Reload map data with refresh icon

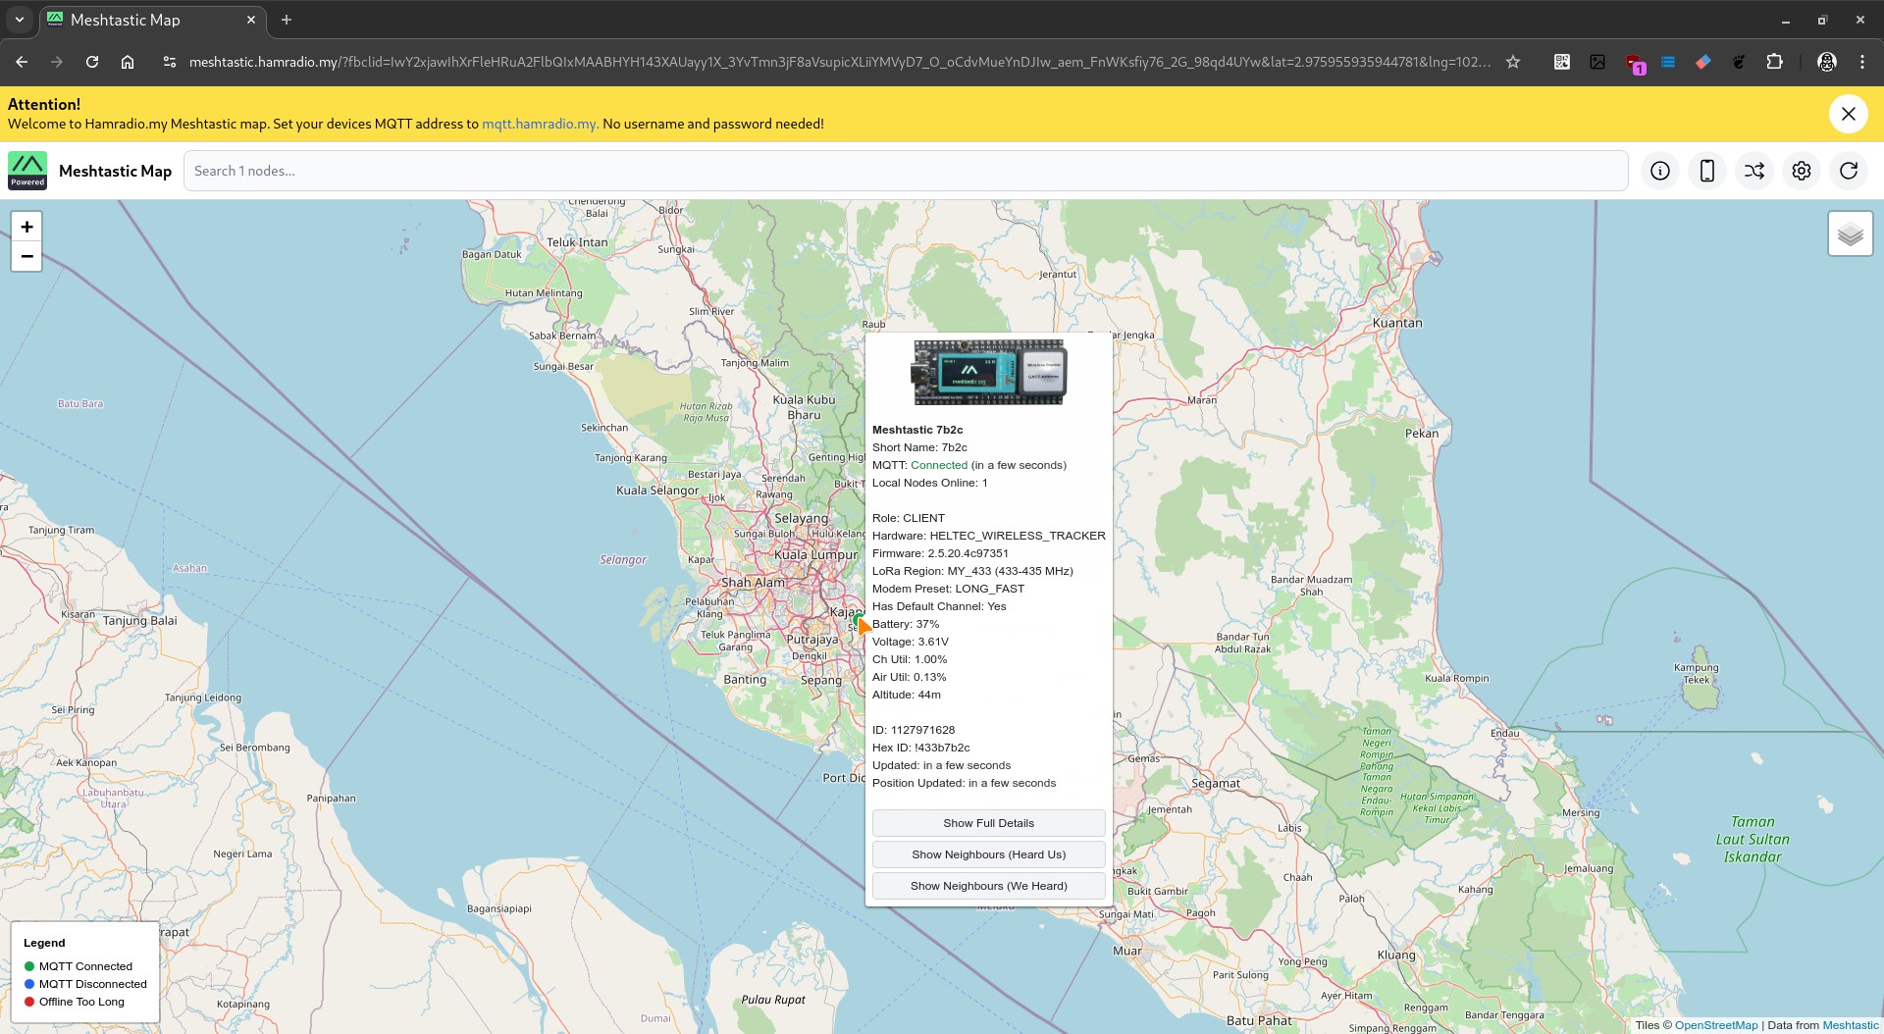pyautogui.click(x=1848, y=171)
